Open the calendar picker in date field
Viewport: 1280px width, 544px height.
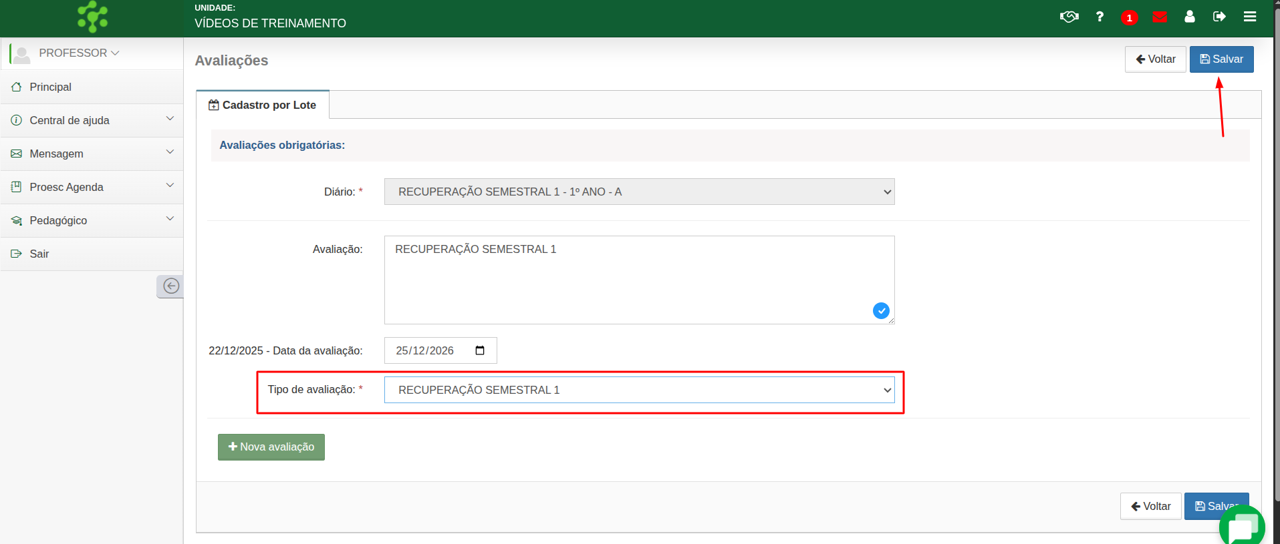(x=480, y=350)
